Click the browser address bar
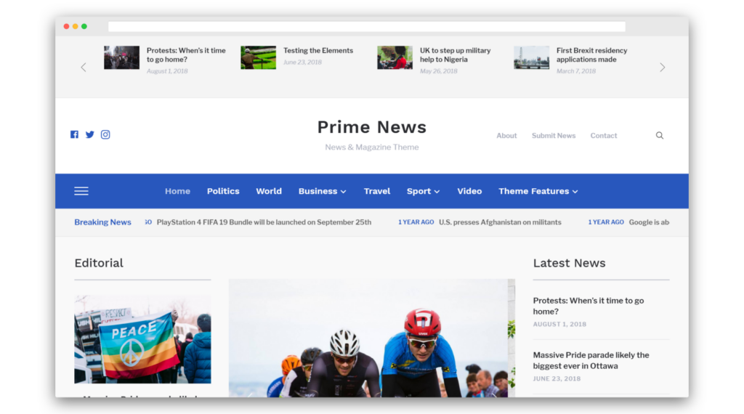 [x=366, y=27]
